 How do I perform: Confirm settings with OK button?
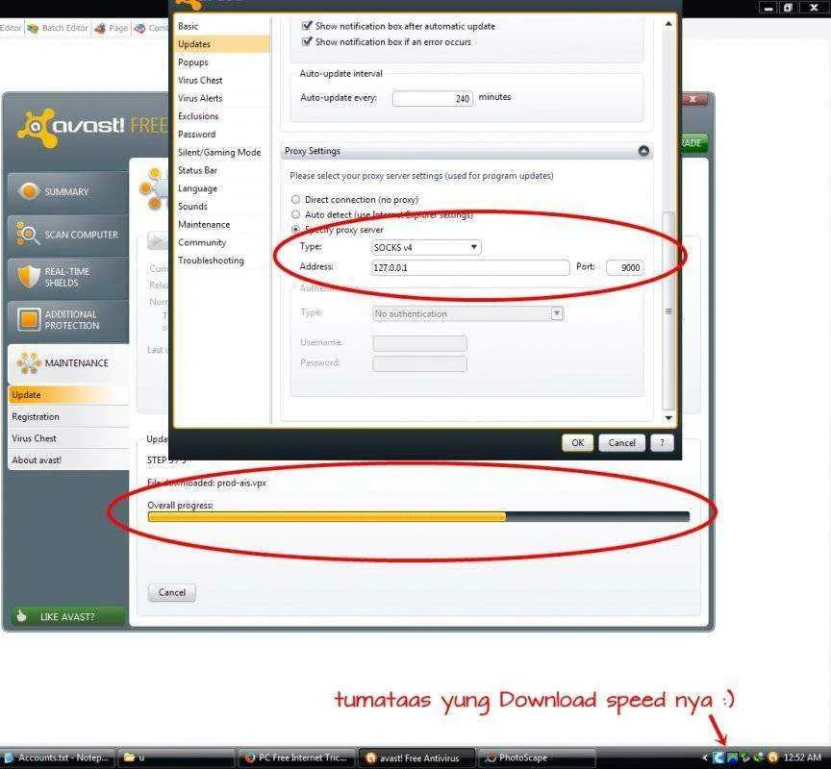pyautogui.click(x=578, y=443)
